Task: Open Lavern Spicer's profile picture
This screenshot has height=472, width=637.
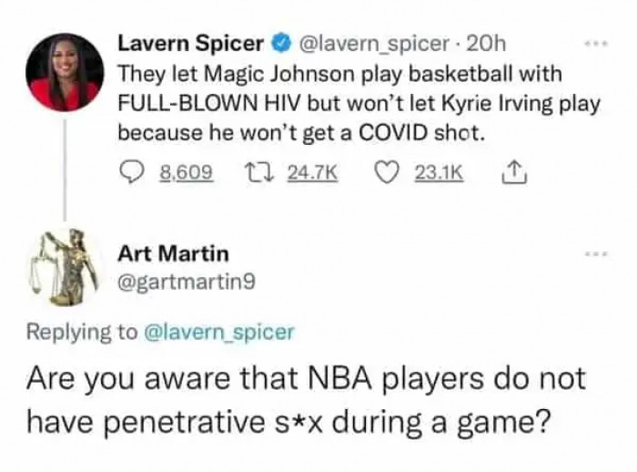Action: [64, 72]
